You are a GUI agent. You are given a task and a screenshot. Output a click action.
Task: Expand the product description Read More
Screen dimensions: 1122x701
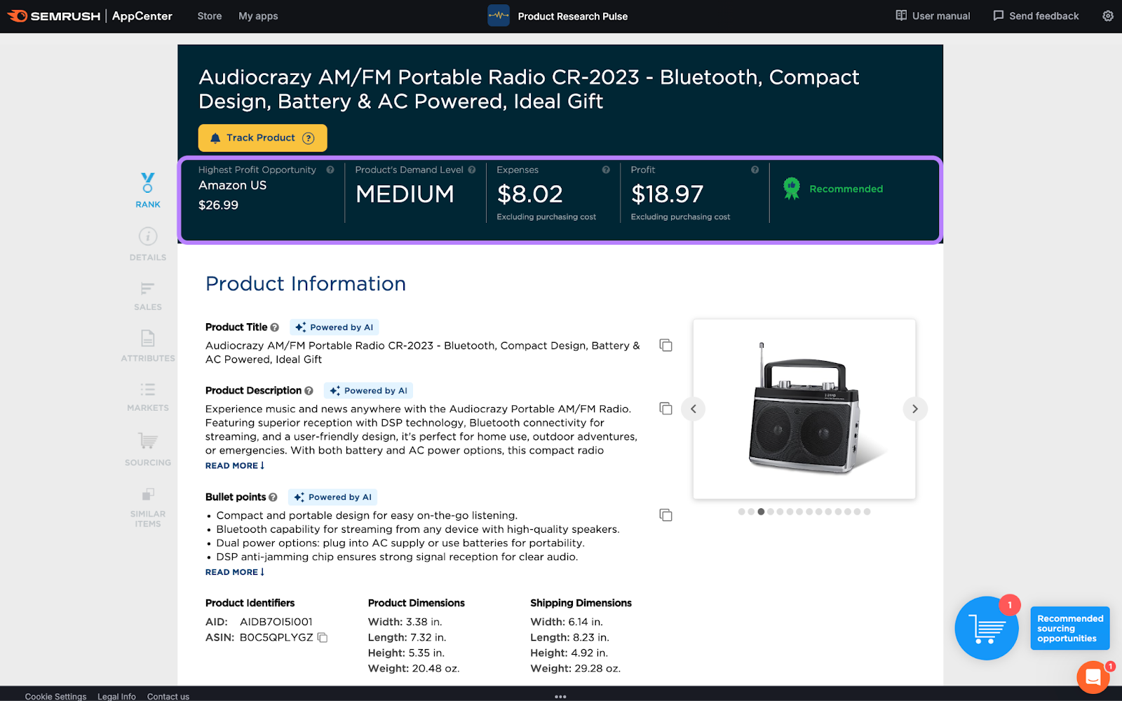(x=234, y=465)
